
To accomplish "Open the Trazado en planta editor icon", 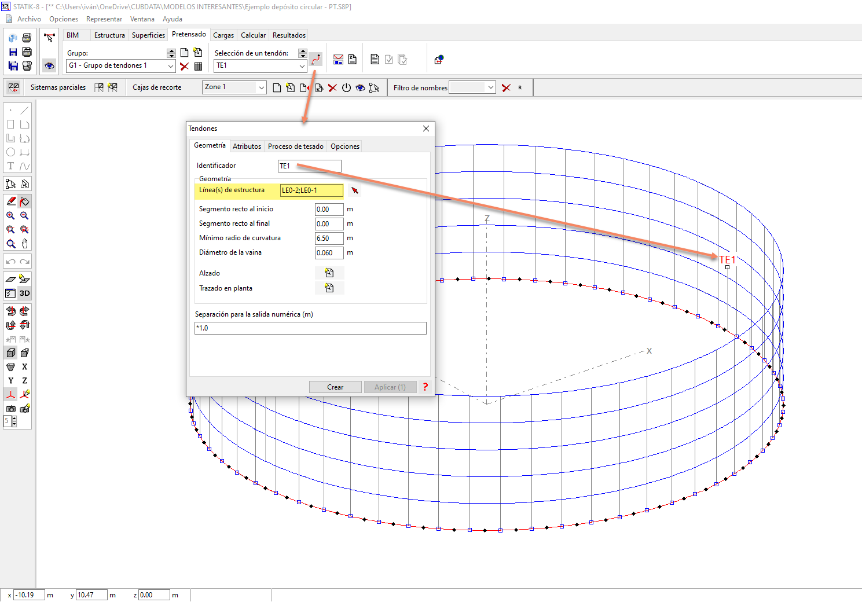I will tap(329, 288).
